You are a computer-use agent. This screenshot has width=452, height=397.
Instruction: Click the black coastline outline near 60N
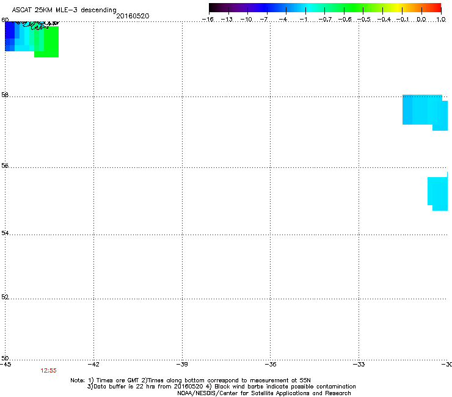coord(36,25)
